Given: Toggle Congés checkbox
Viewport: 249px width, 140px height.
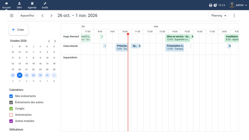Looking at the screenshot, I should (x=11, y=109).
